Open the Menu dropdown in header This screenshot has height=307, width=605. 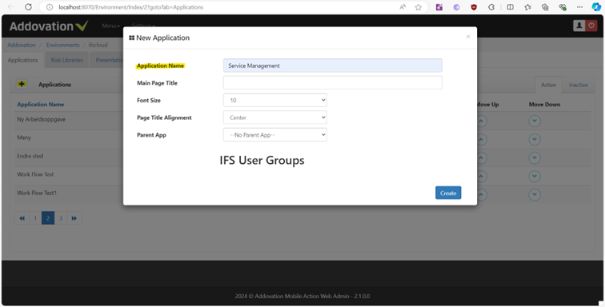point(110,26)
